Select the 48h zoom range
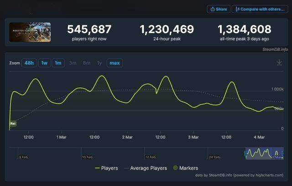Screen dimensions: 292x186 point(29,63)
